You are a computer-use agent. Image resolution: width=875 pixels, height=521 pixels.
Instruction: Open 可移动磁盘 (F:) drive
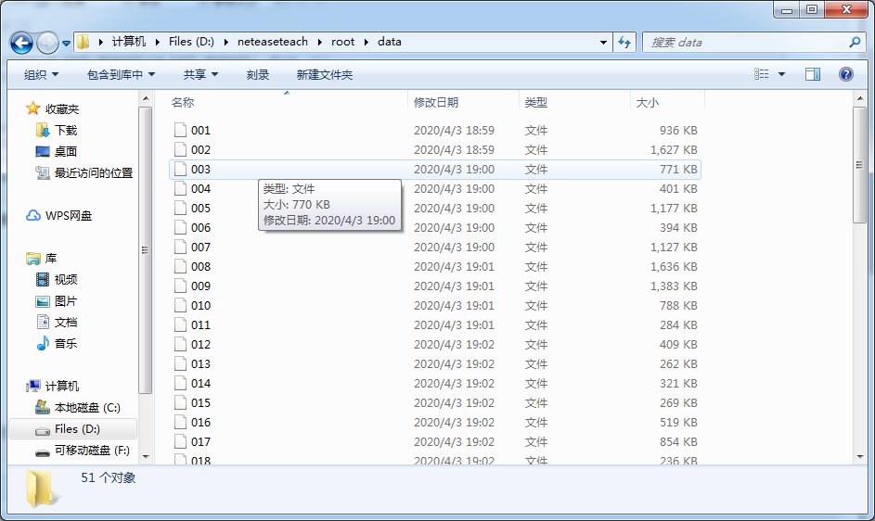92,451
